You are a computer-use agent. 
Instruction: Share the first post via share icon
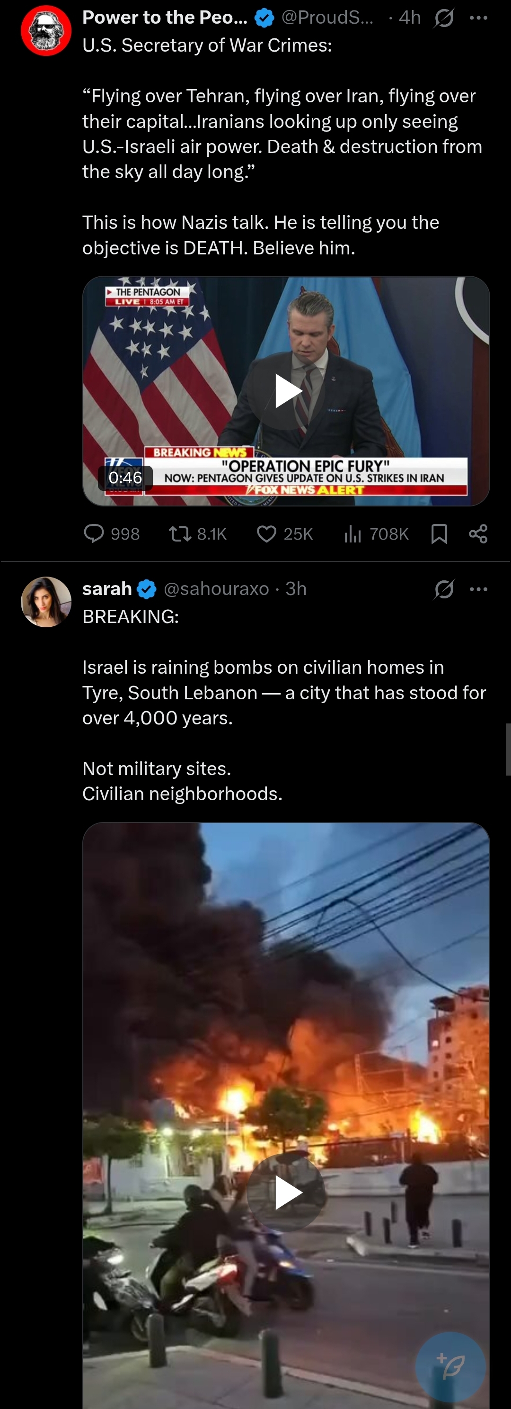[478, 533]
